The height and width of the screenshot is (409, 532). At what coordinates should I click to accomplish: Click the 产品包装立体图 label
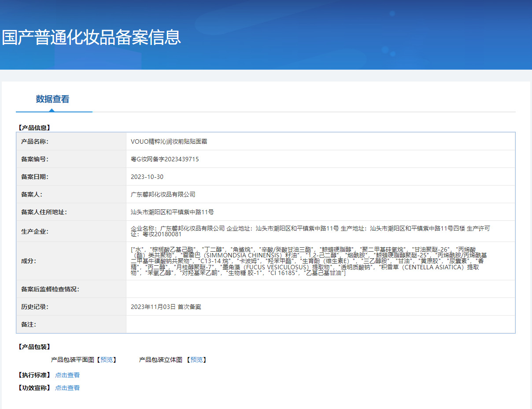pos(161,360)
